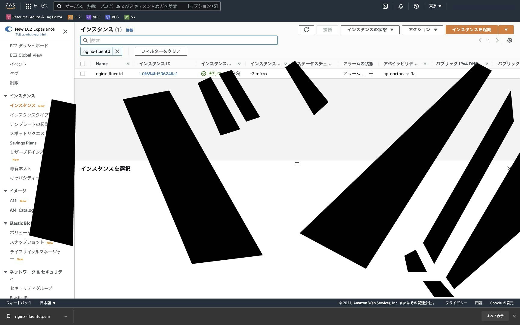This screenshot has height=325, width=520.
Task: Open AMI in the sidebar
Action: click(x=14, y=201)
